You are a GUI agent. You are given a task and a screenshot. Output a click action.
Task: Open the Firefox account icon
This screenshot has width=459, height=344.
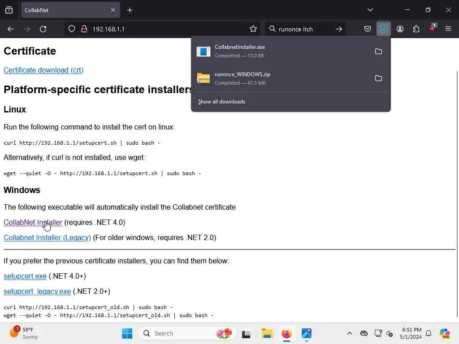tap(400, 29)
